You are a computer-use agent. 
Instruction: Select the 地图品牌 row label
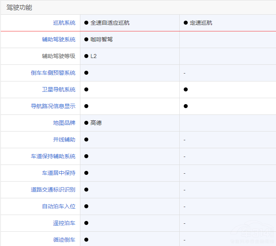(x=64, y=123)
